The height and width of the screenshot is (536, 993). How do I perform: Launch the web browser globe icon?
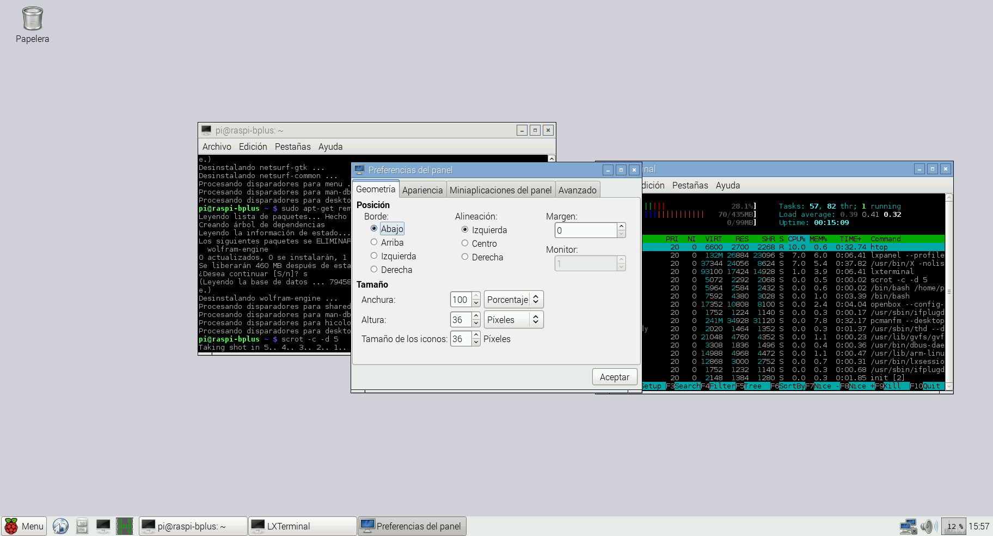tap(60, 526)
